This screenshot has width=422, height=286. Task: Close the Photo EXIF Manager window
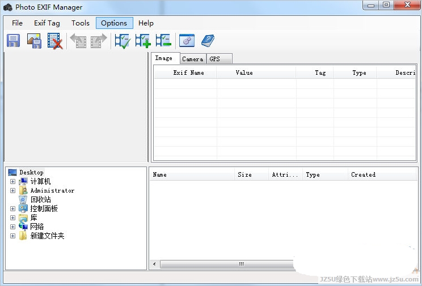(407, 5)
